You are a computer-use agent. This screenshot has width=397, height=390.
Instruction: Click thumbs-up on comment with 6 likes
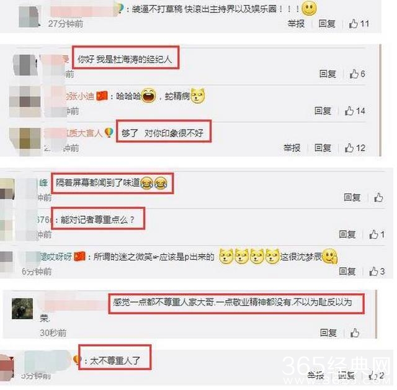pos(357,74)
